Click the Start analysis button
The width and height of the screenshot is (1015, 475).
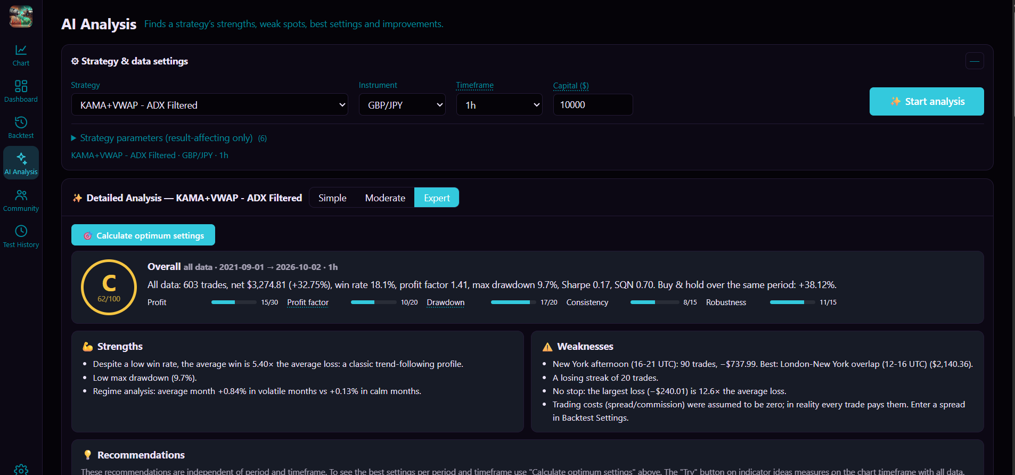coord(927,101)
